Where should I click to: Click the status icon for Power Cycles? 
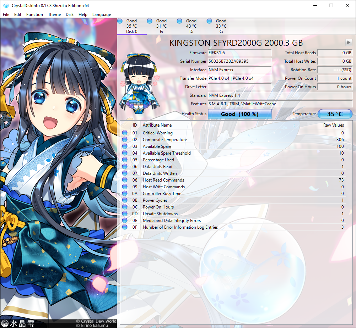coord(125,200)
